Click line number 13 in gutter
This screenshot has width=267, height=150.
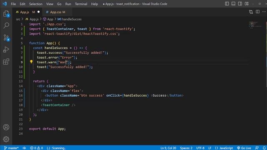[x=21, y=81]
